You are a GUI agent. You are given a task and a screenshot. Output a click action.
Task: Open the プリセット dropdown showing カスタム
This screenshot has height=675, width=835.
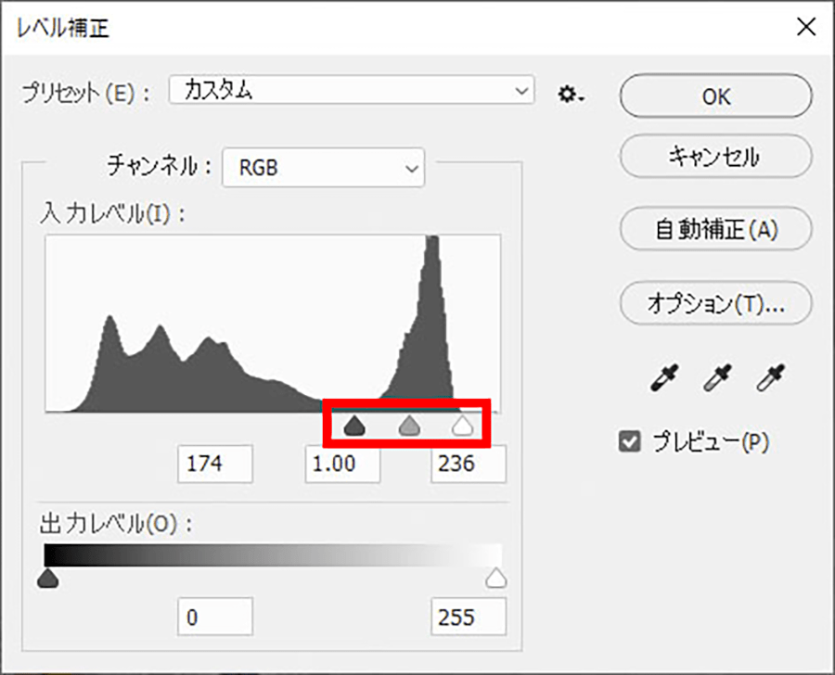coord(352,90)
